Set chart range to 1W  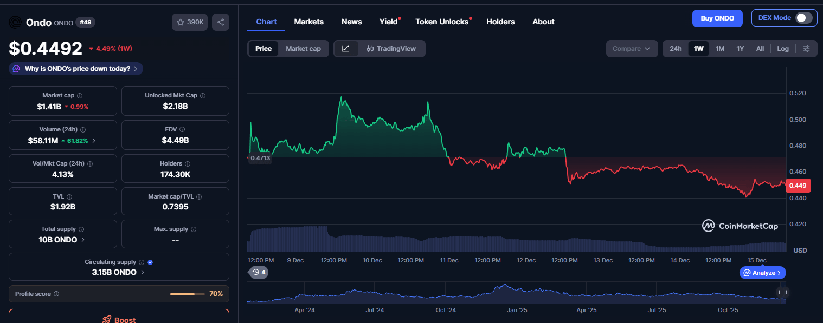[x=699, y=49]
